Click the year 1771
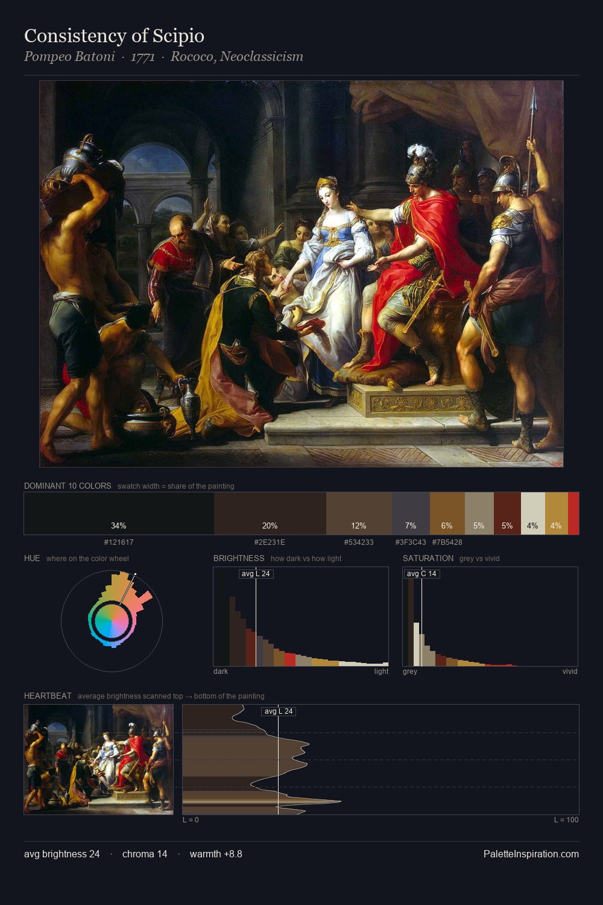603x905 pixels. click(143, 57)
